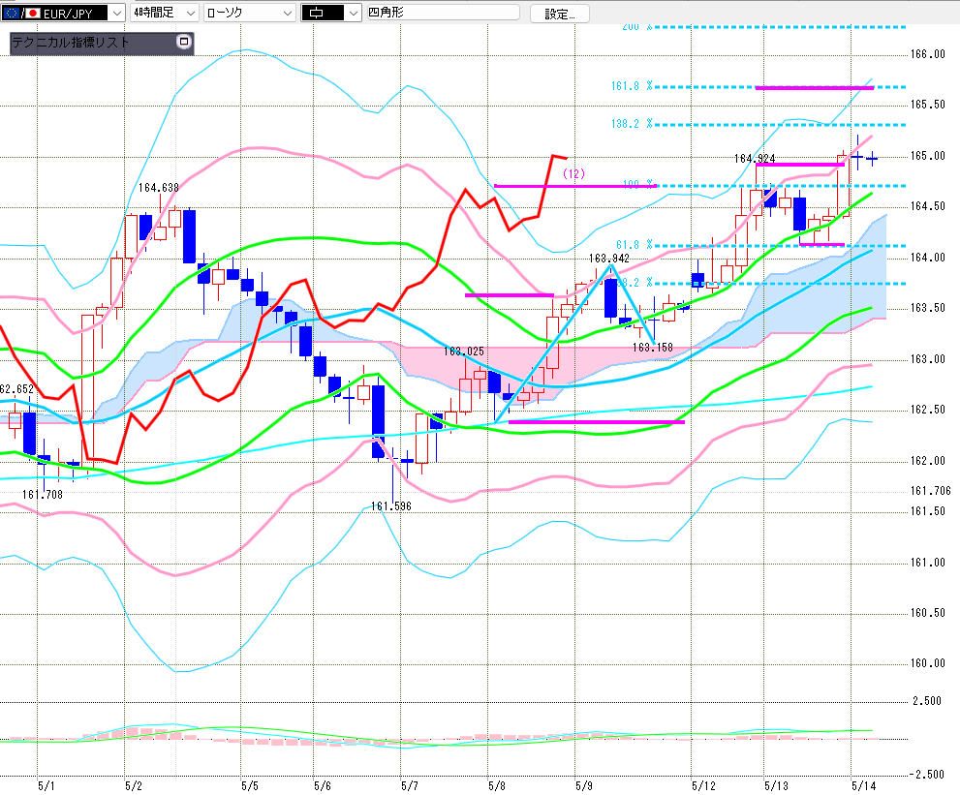Open the 4時間足 timeframe dropdown
Screen dimensions: 960x795
pos(164,13)
